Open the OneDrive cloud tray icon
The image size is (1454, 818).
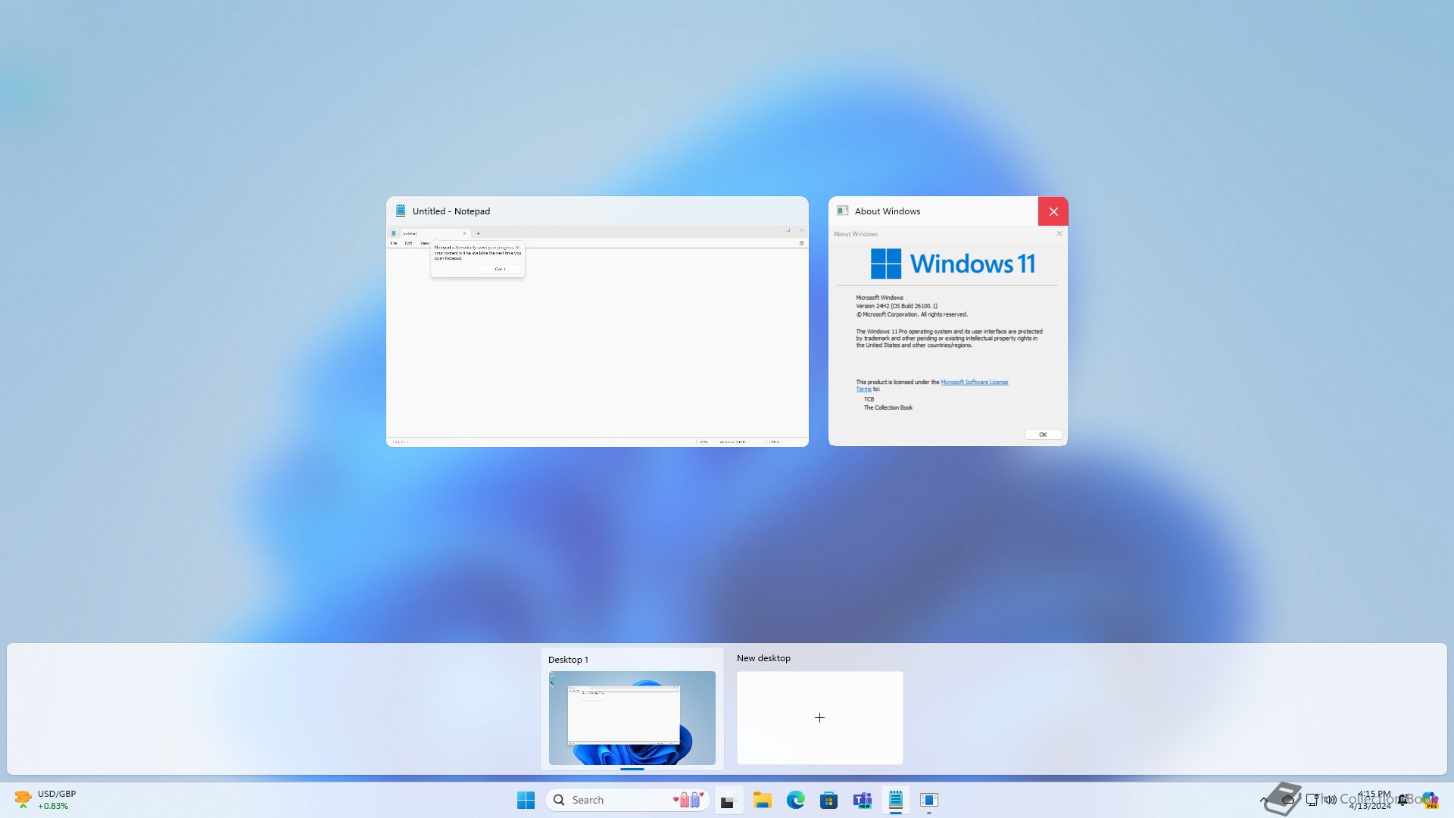pos(1287,800)
